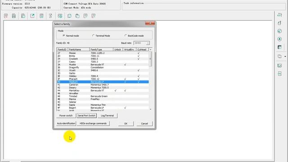Image resolution: width=288 pixels, height=162 pixels.
Task: Select the Terminal Mode radio button
Action: tap(93, 36)
